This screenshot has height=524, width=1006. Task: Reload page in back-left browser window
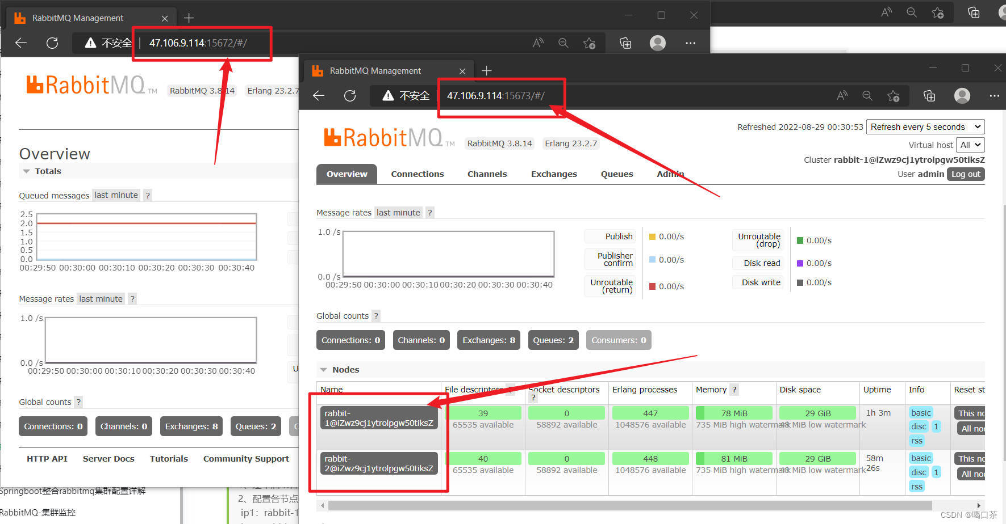[52, 43]
